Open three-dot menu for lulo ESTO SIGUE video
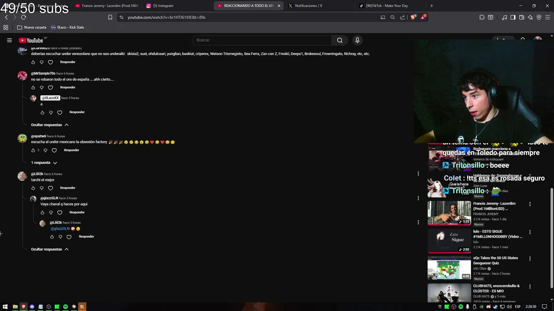This screenshot has width=554, height=311. click(530, 232)
